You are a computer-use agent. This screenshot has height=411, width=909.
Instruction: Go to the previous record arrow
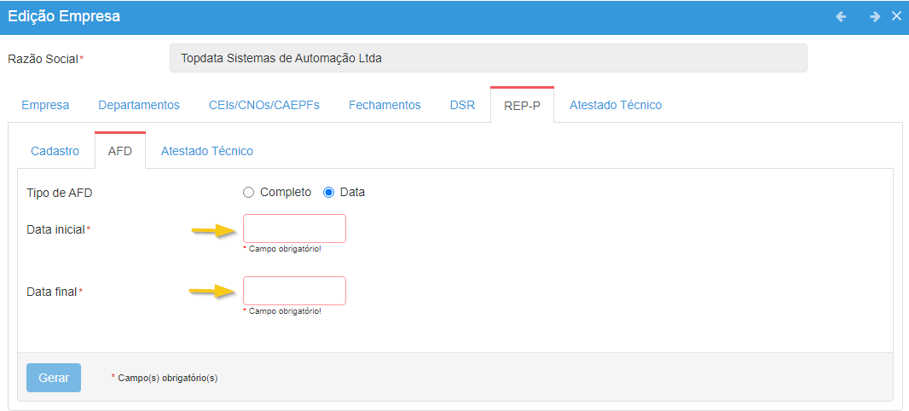pyautogui.click(x=841, y=16)
